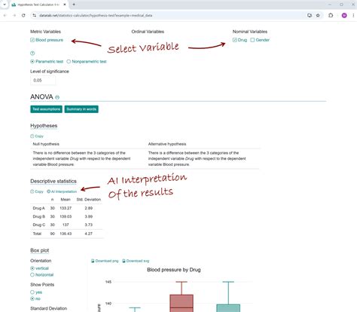Uncheck the Drug nominal variable
357x312 pixels.
click(235, 40)
